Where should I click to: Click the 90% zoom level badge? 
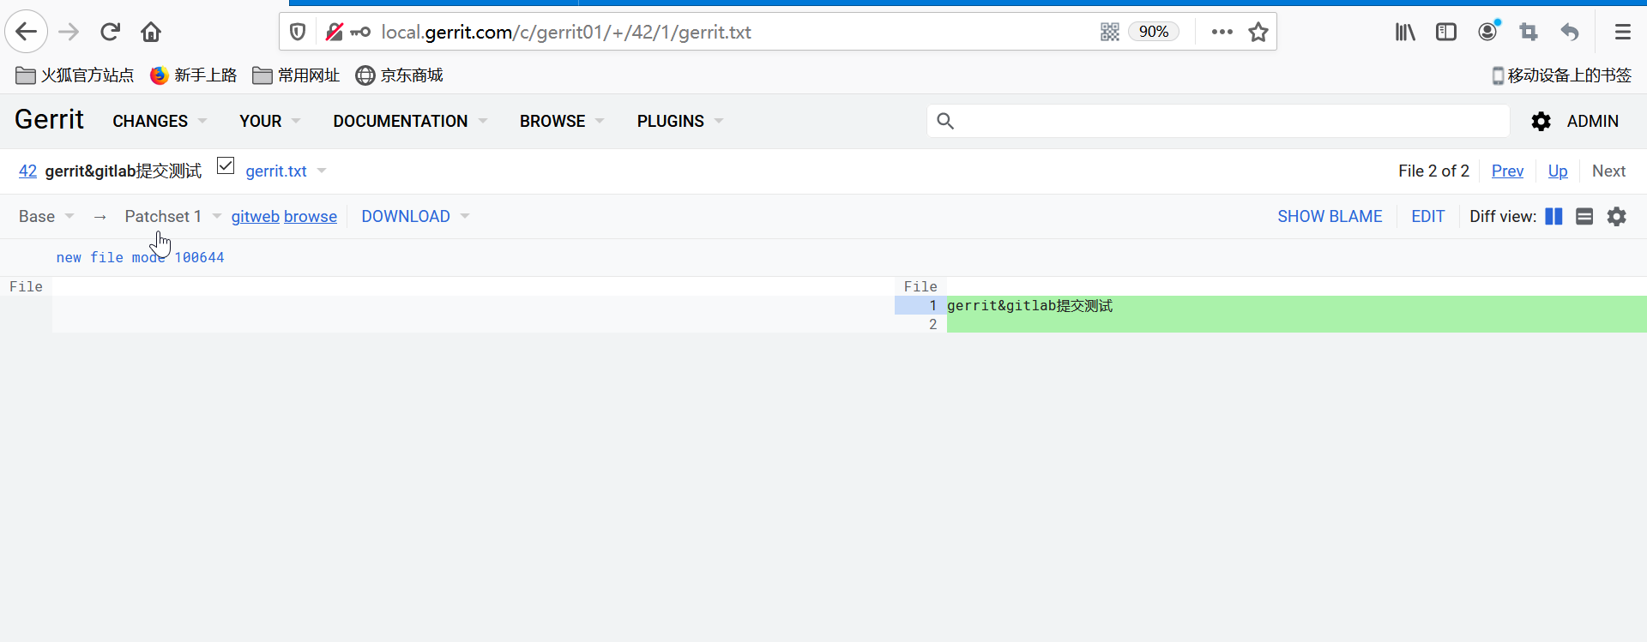click(1154, 32)
